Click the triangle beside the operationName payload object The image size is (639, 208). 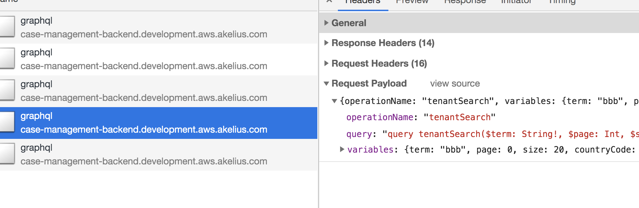[334, 101]
